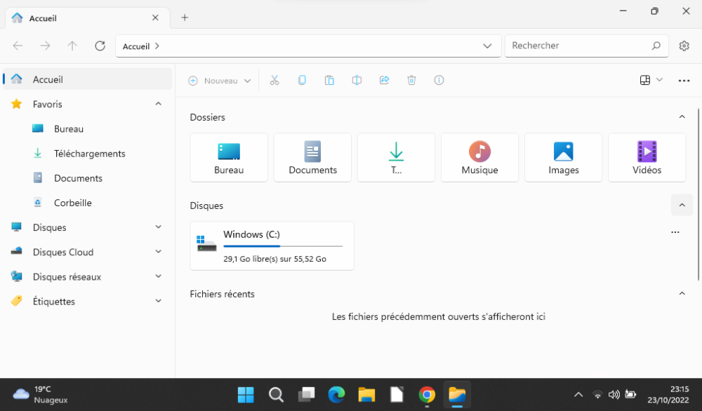Open the Musique folder tile

[479, 158]
